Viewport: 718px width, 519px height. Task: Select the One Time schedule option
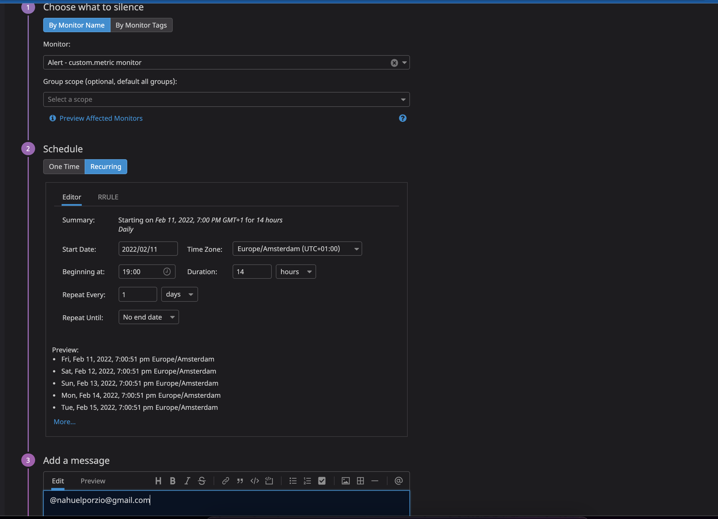coord(64,167)
